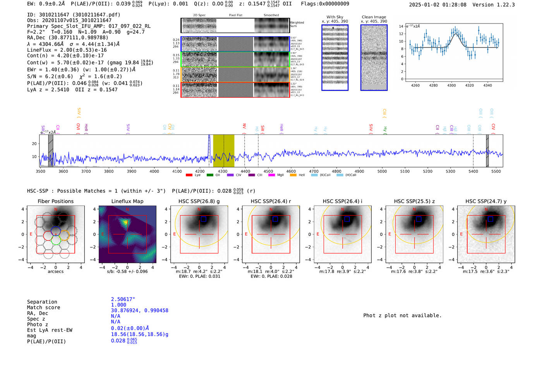Click the OII green legend swatch
542x368 pixels.
210,175
